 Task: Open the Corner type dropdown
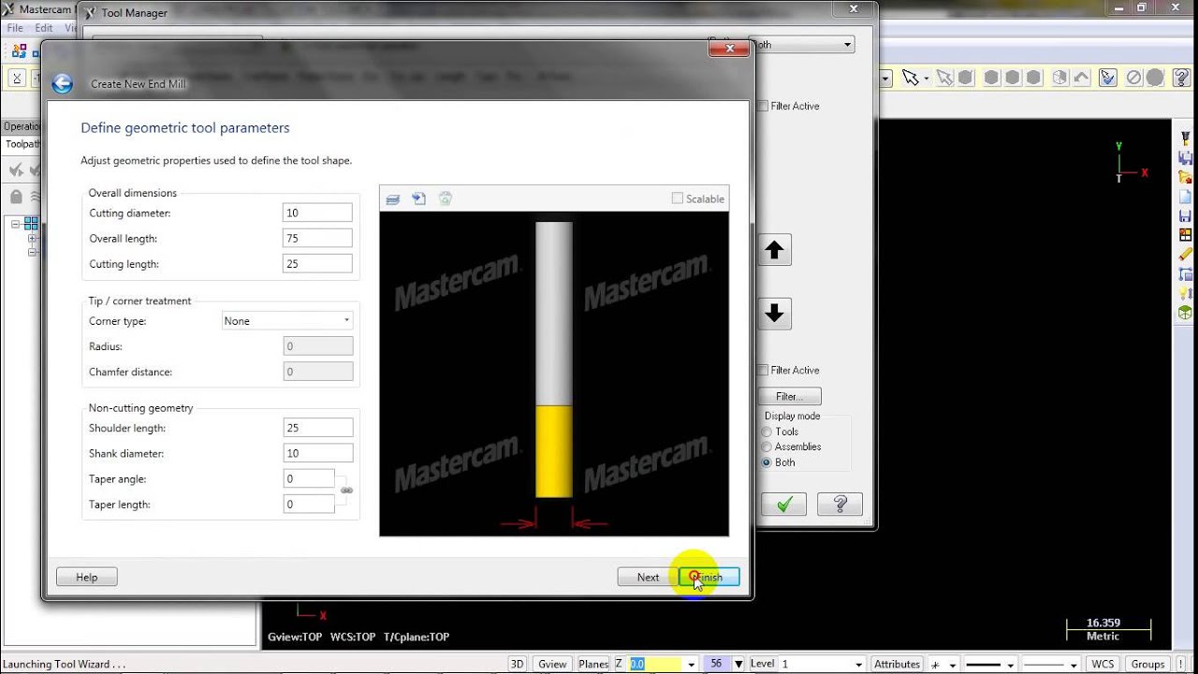coord(286,321)
